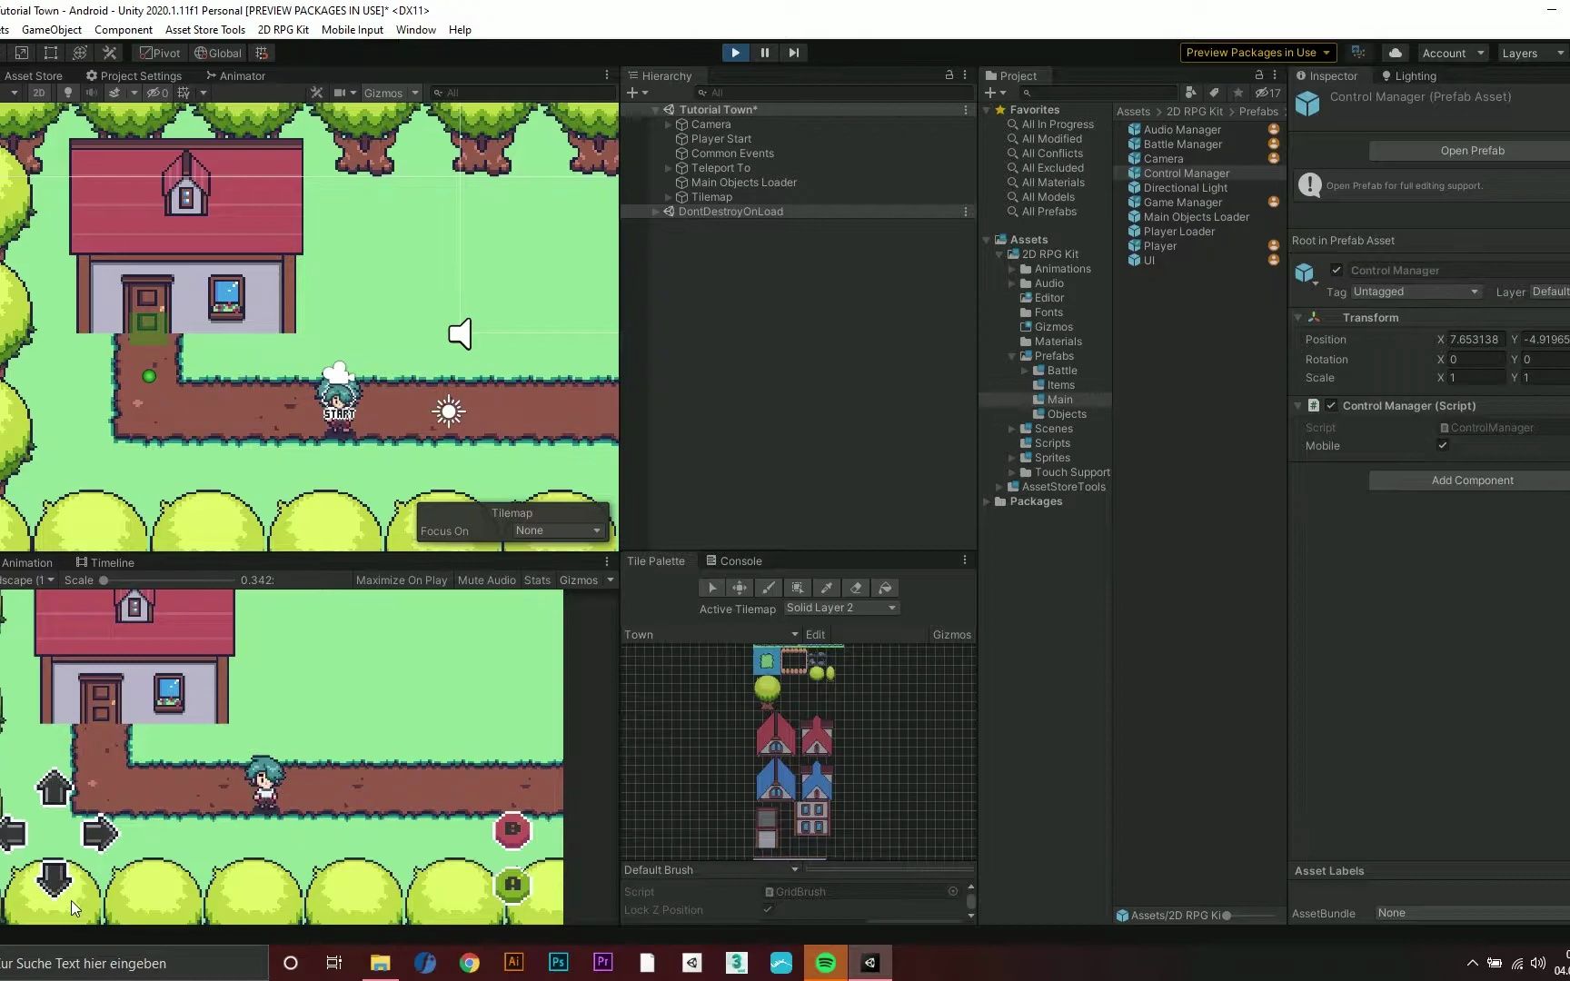Open the Tag dropdown showing Untagged
The image size is (1570, 981).
[x=1416, y=292]
